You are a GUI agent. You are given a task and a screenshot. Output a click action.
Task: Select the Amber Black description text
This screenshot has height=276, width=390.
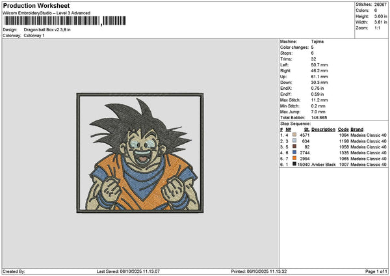click(324, 165)
